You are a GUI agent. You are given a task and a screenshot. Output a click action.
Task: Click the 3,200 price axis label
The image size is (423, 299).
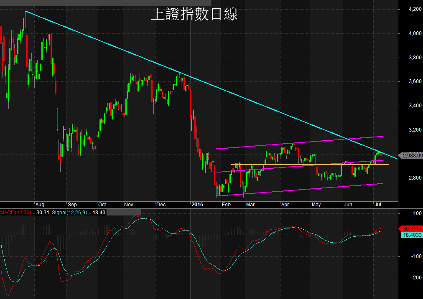click(415, 130)
